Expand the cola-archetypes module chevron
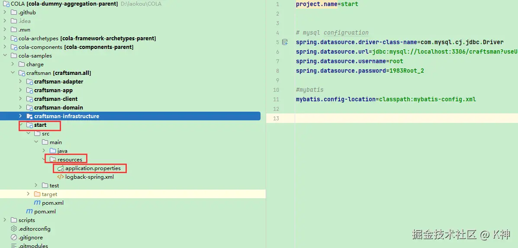The height and width of the screenshot is (248, 518). 4,39
